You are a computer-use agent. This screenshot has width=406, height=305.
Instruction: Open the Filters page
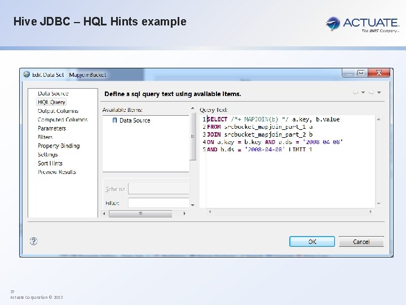tap(45, 137)
